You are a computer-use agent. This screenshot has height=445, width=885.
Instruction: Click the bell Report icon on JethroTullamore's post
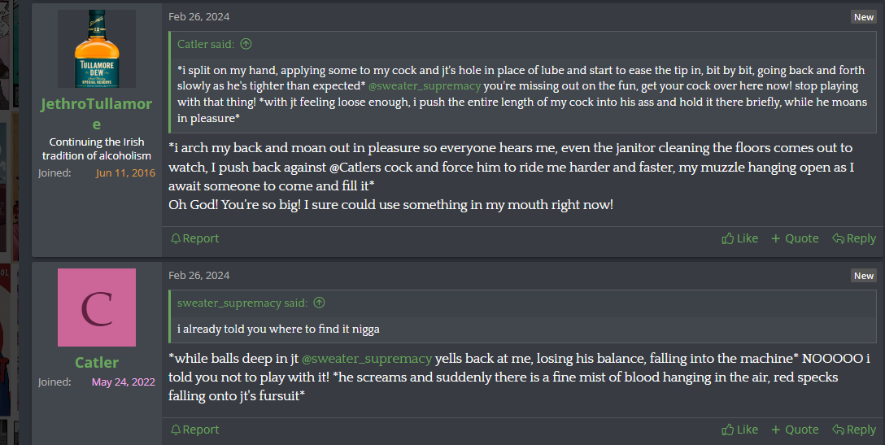point(176,238)
